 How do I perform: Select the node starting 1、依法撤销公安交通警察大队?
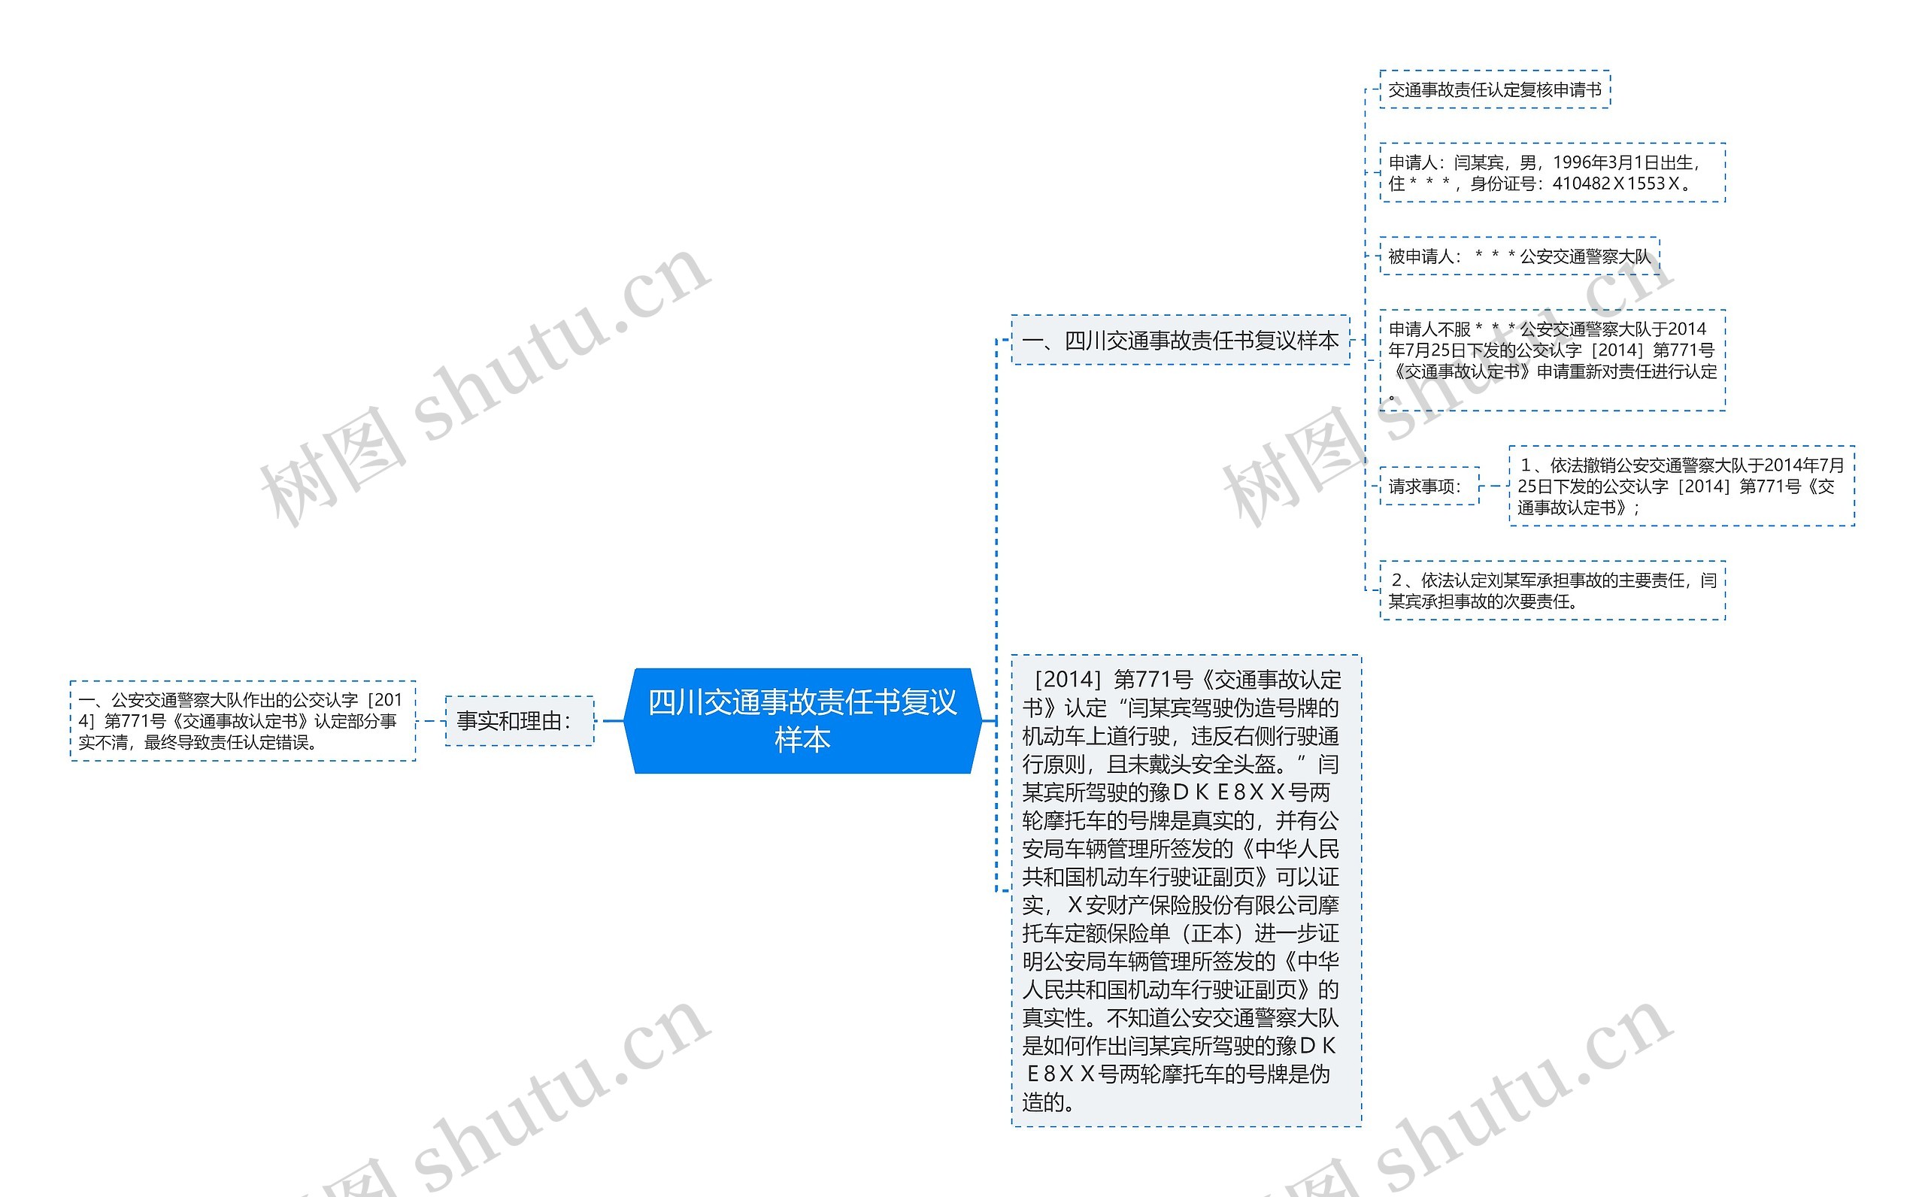click(x=1681, y=486)
